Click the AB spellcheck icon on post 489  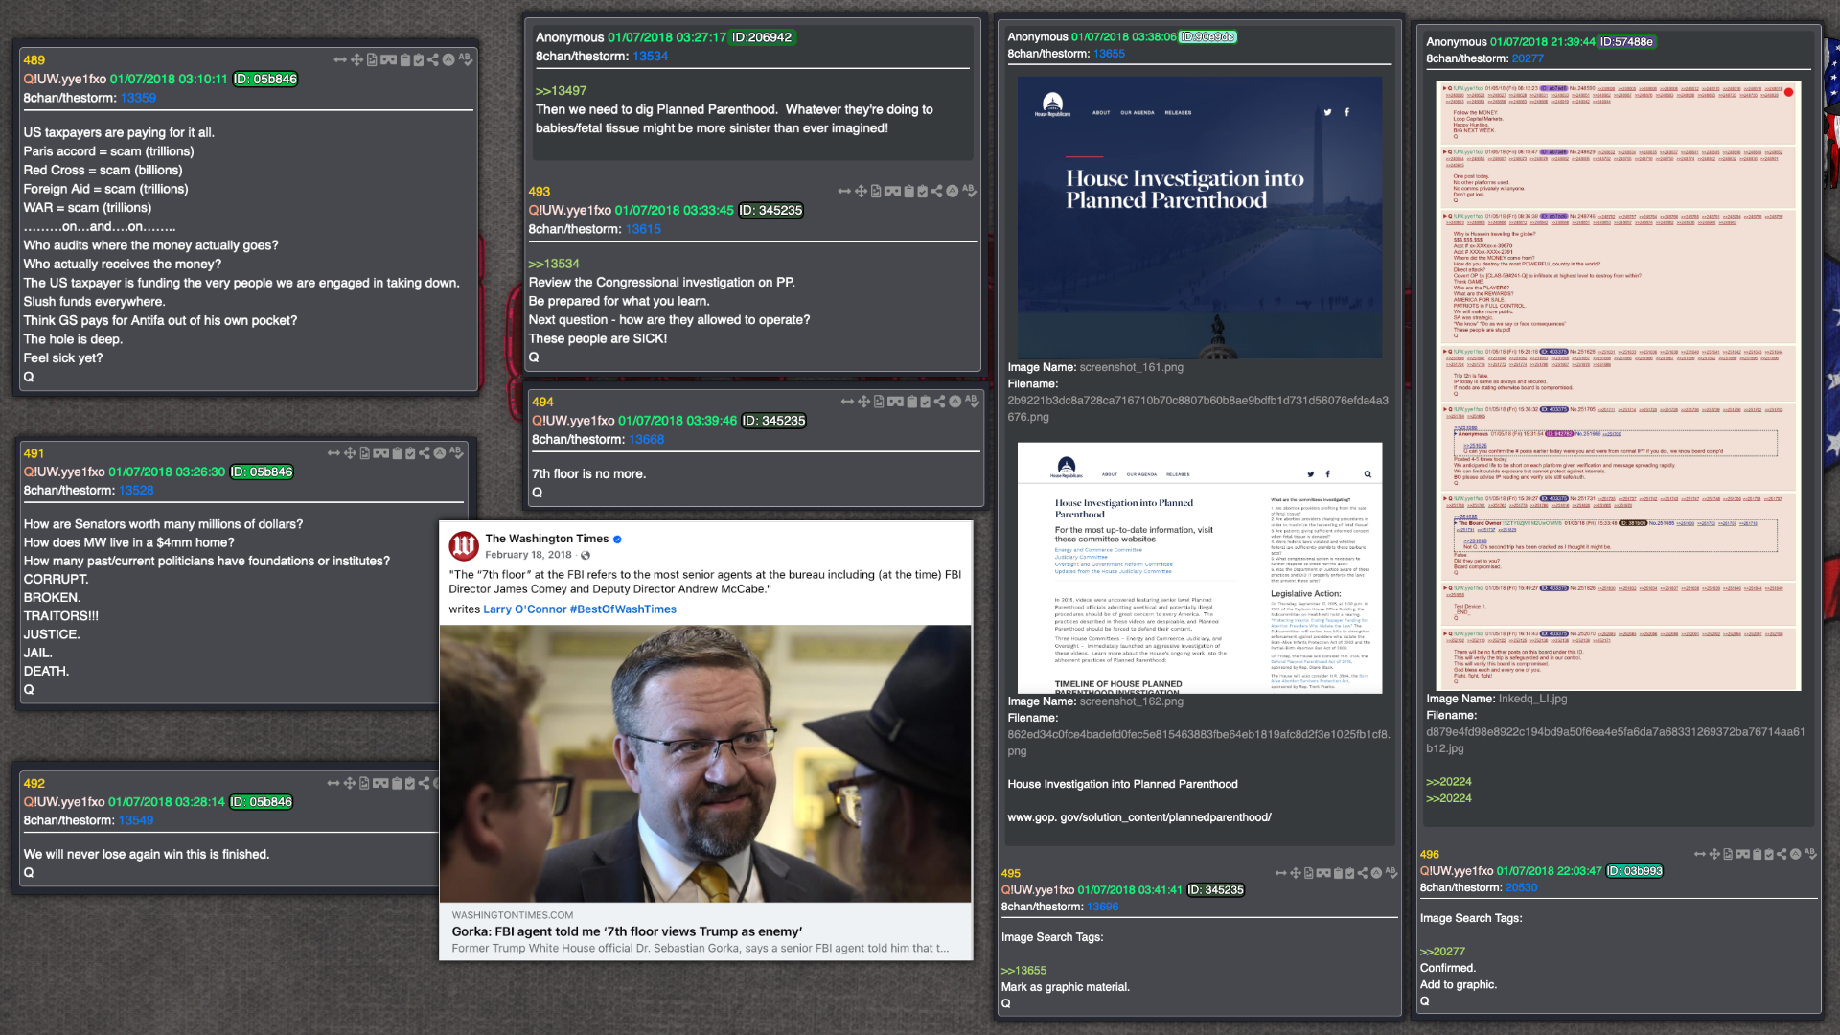pos(466,59)
